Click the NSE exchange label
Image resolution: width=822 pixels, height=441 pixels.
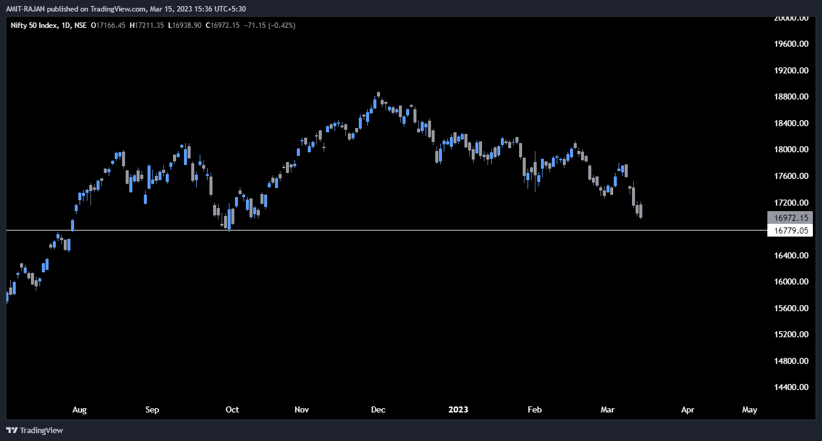tap(80, 25)
